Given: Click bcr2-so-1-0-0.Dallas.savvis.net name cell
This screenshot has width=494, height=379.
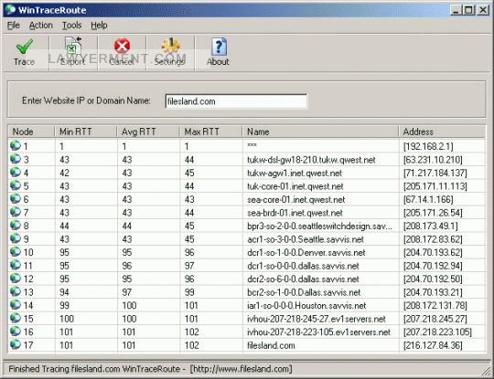Looking at the screenshot, I should 304,292.
